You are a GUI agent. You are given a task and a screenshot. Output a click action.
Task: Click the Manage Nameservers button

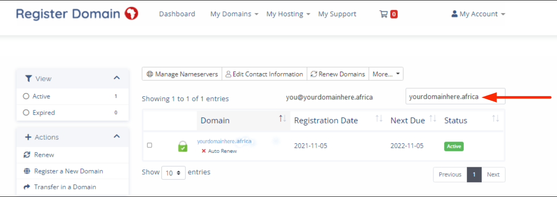point(182,74)
